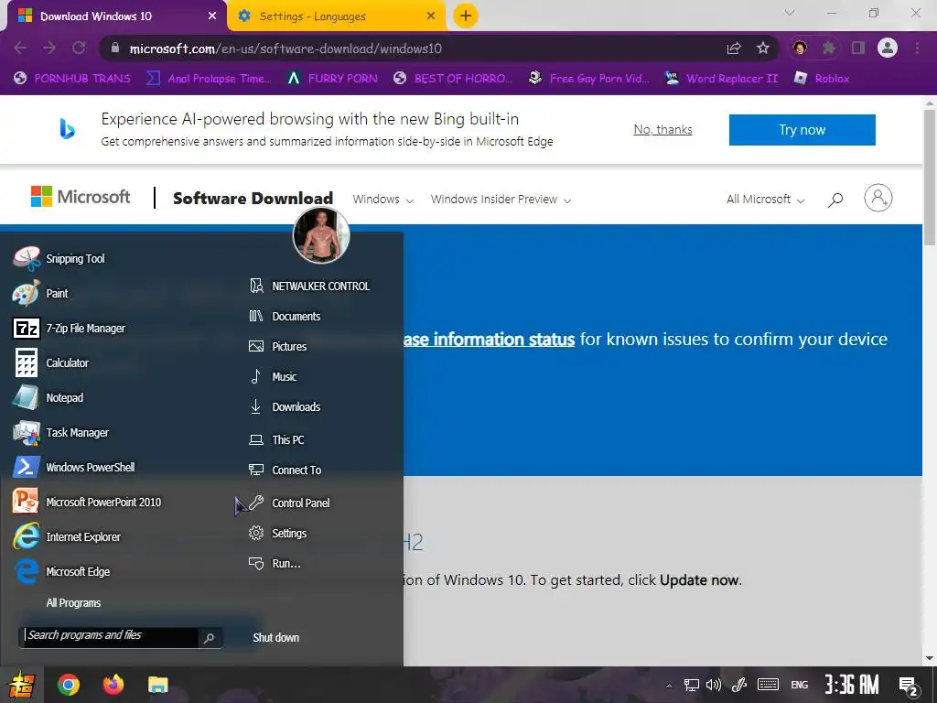Click the browser back arrow
This screenshot has width=937, height=703.
pos(20,48)
